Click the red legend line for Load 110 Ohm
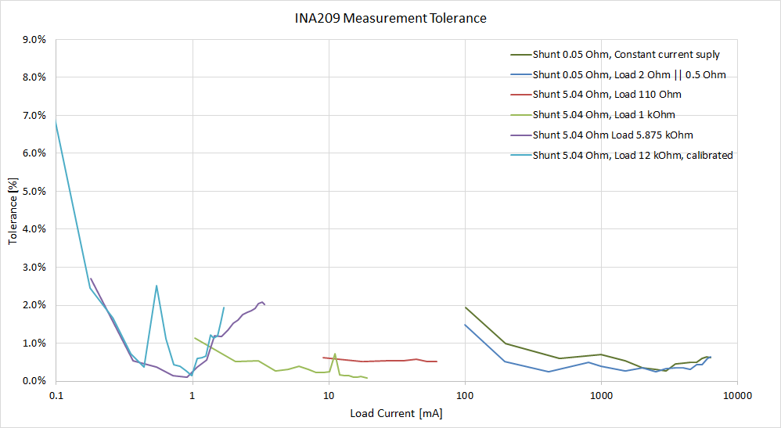The height and width of the screenshot is (428, 781). click(x=521, y=95)
